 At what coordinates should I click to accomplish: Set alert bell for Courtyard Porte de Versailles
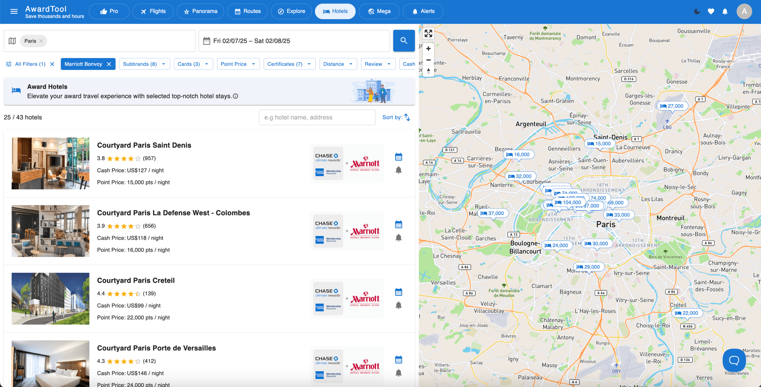tap(399, 373)
